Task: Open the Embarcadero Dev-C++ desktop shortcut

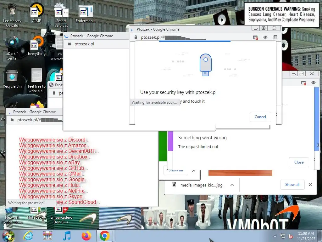Action: pos(61,216)
